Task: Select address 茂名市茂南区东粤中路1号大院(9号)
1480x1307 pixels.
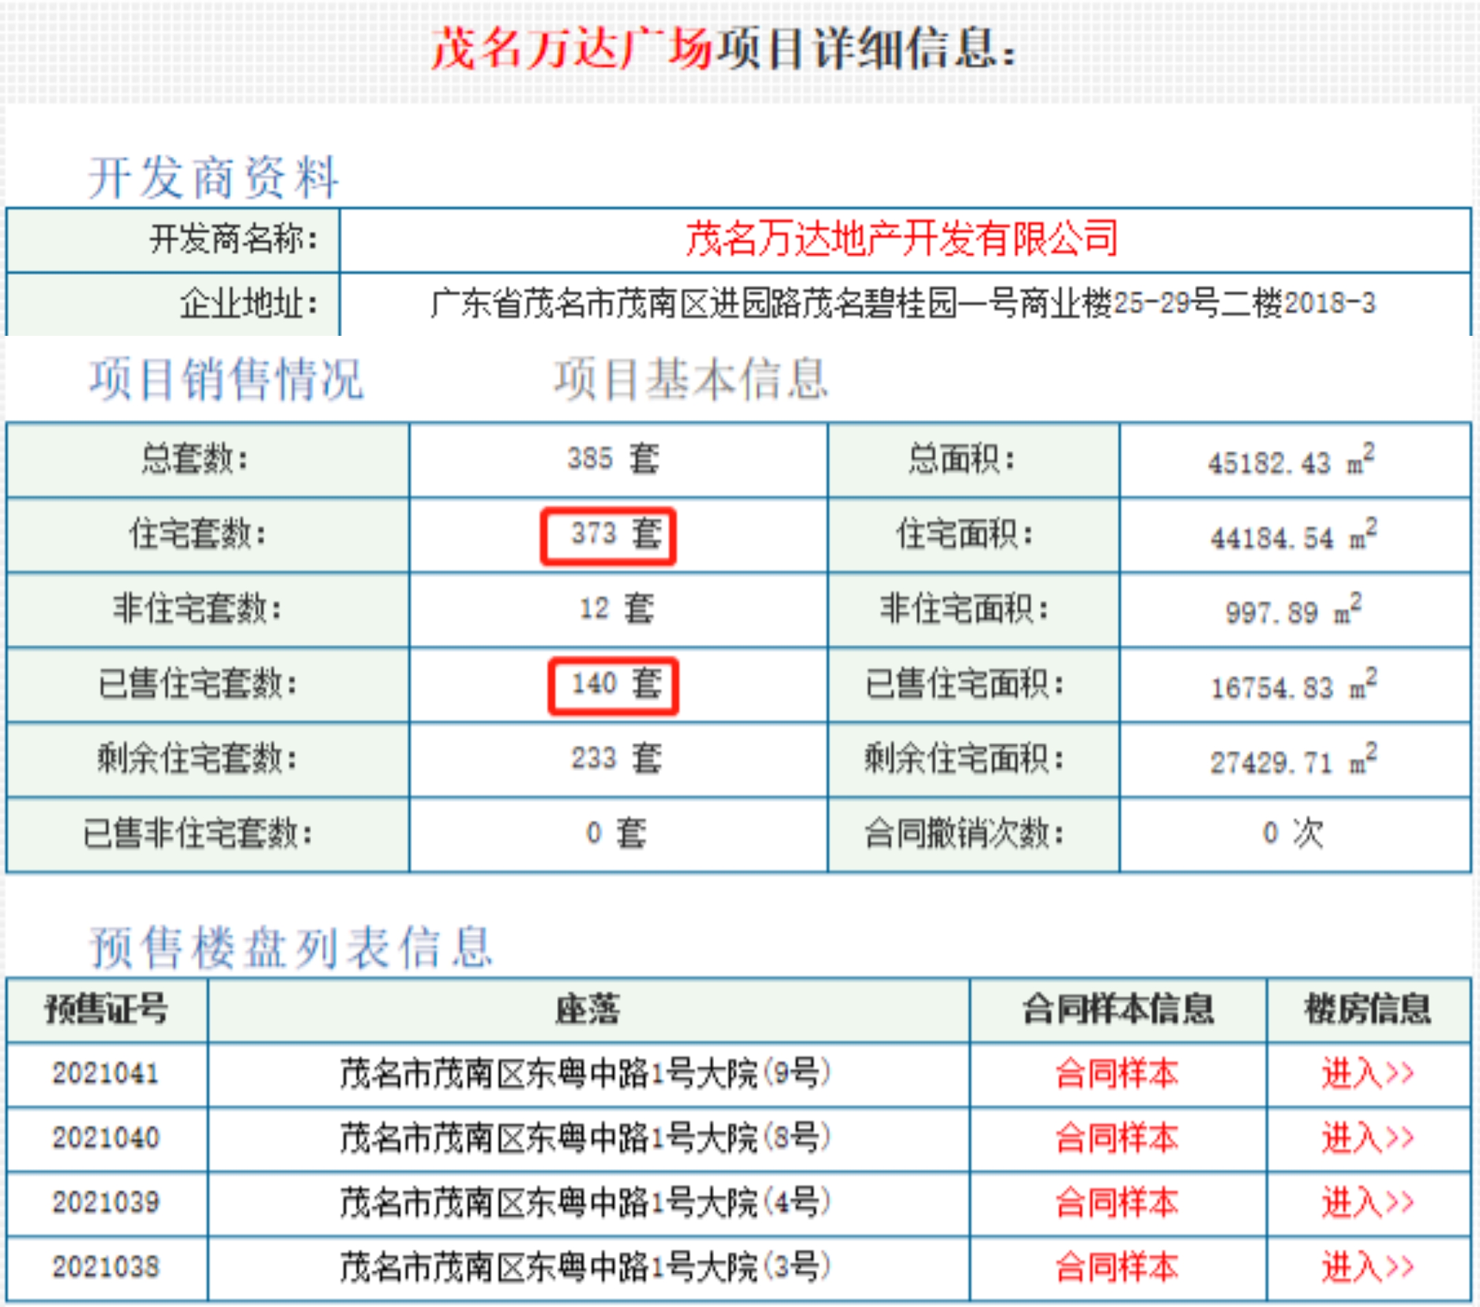Action: [x=586, y=1073]
